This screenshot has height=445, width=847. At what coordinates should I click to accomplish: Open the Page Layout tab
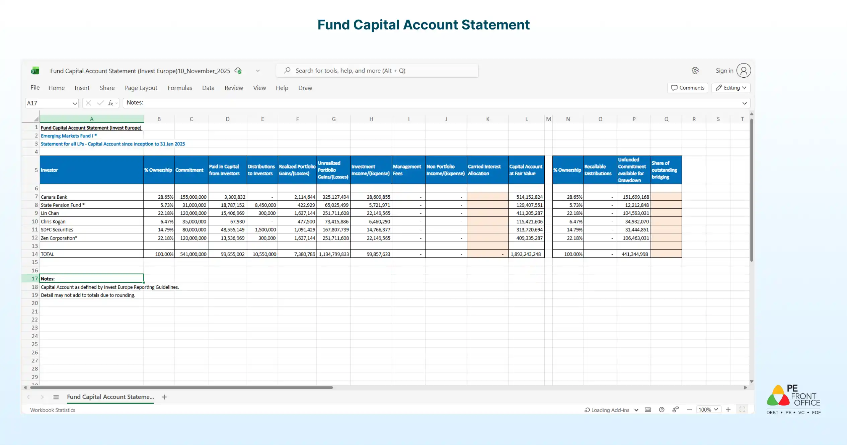(141, 88)
